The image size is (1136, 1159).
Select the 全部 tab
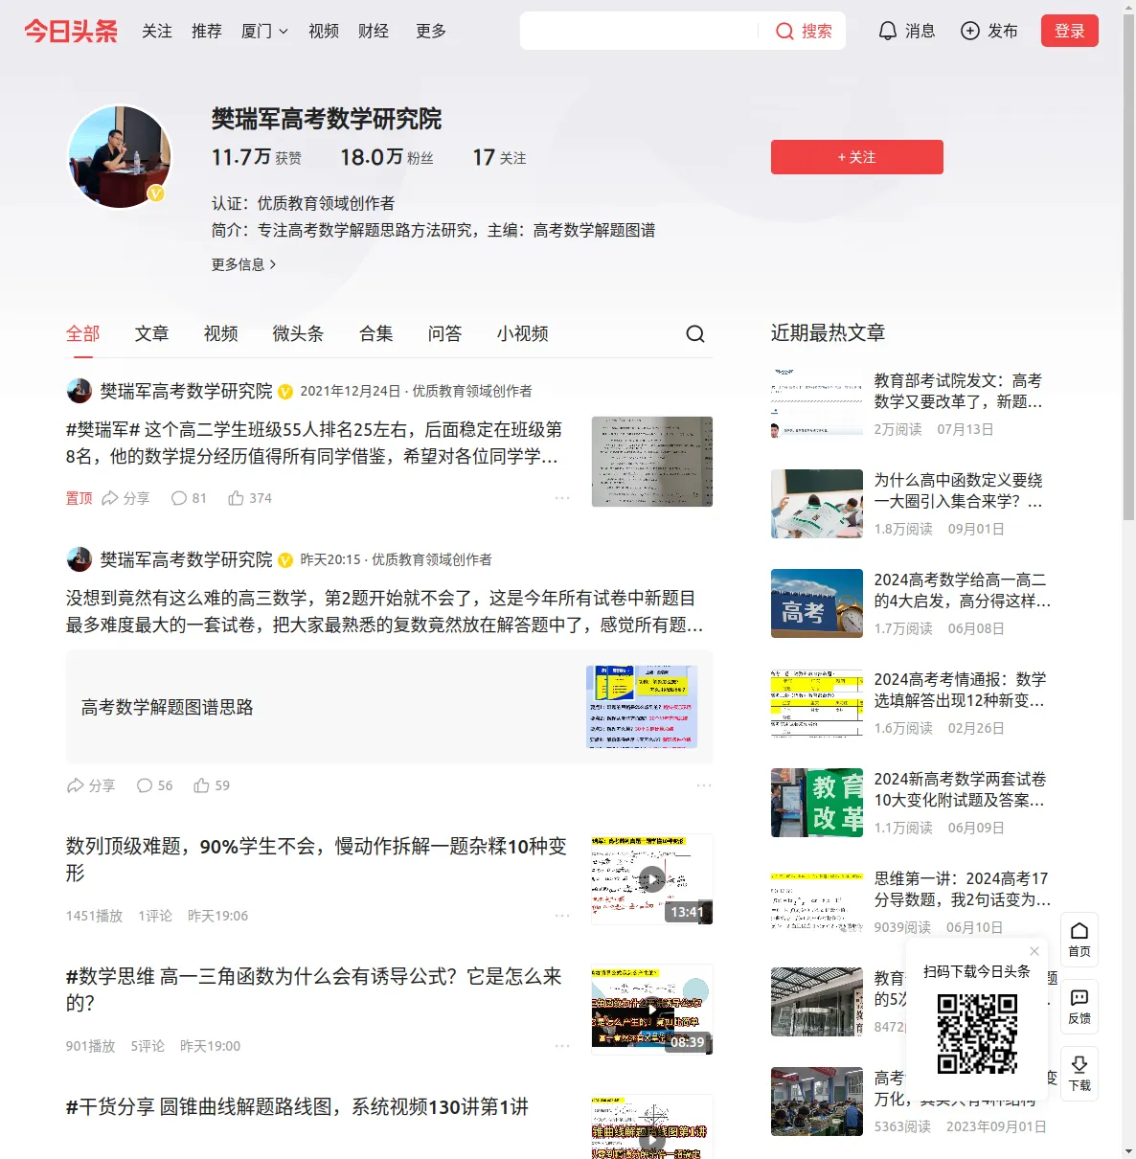click(x=83, y=333)
